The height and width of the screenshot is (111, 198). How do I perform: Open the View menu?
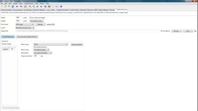pos(10,3)
